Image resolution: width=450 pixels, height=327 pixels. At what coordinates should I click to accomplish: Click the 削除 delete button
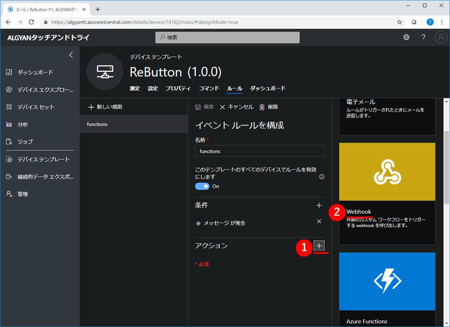(x=269, y=107)
